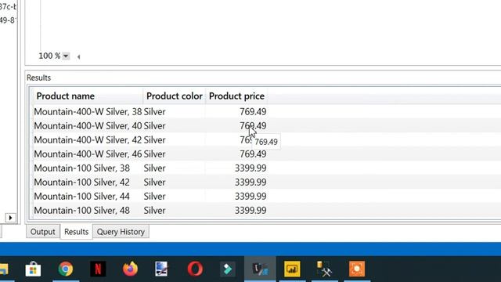Image resolution: width=501 pixels, height=282 pixels.
Task: Expand the left panel with the arrow button
Action: point(10,218)
